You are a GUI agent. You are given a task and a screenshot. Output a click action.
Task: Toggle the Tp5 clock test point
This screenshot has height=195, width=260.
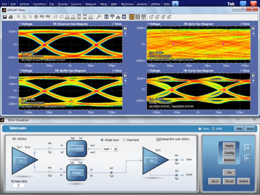coord(176,175)
